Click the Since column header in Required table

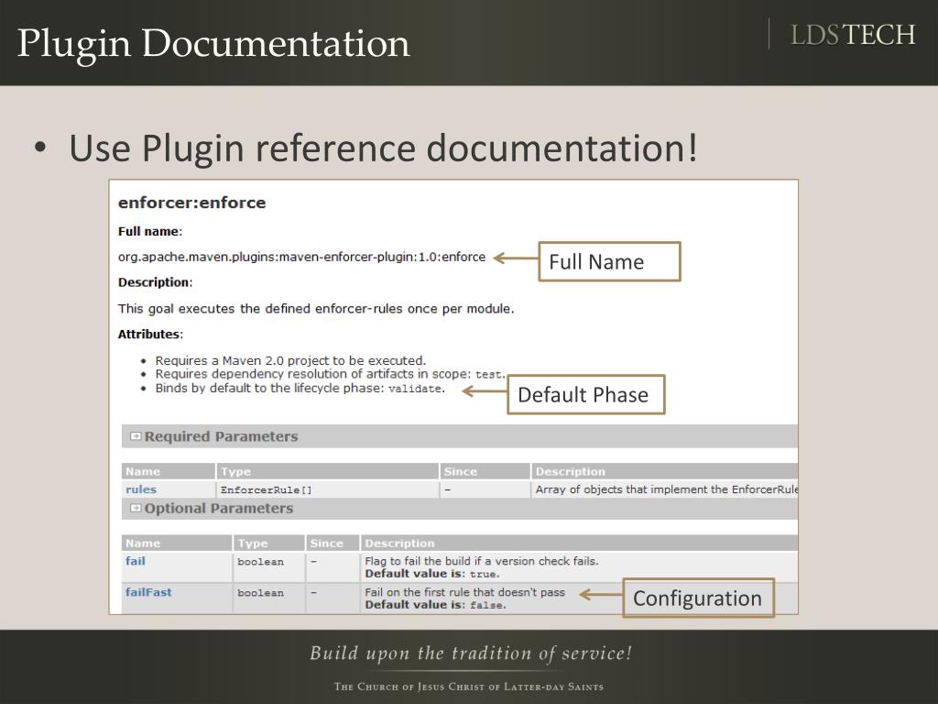460,472
